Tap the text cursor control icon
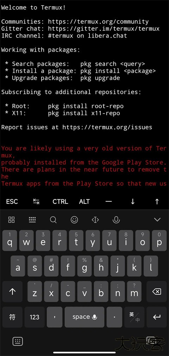 (x=95, y=219)
